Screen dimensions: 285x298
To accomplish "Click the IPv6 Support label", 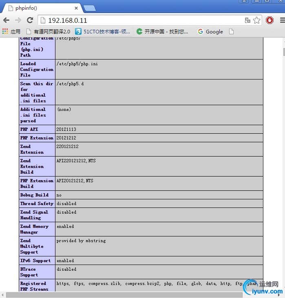I will click(35, 260).
